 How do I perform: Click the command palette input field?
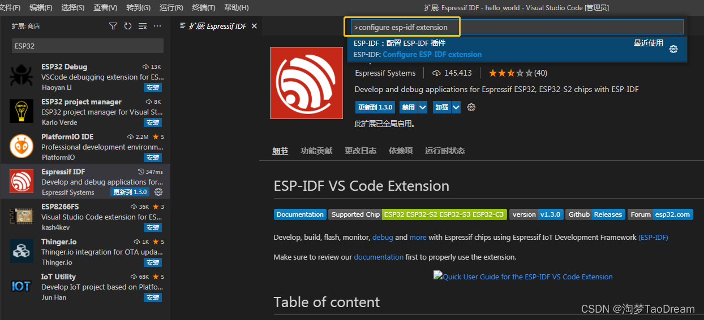[517, 27]
